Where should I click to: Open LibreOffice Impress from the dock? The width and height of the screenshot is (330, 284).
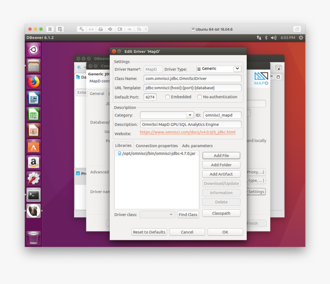[33, 130]
